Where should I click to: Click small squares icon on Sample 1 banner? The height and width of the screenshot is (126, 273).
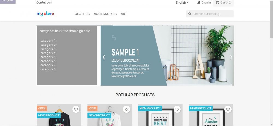[114, 38]
